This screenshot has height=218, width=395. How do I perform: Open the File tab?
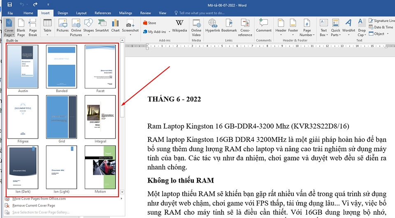10,13
